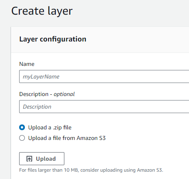The image size is (189, 179).
Task: Click the Name field label
Action: tap(27, 64)
